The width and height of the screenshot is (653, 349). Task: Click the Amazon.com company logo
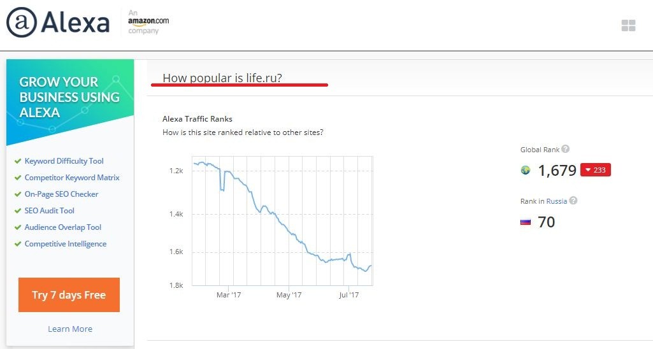coord(148,22)
